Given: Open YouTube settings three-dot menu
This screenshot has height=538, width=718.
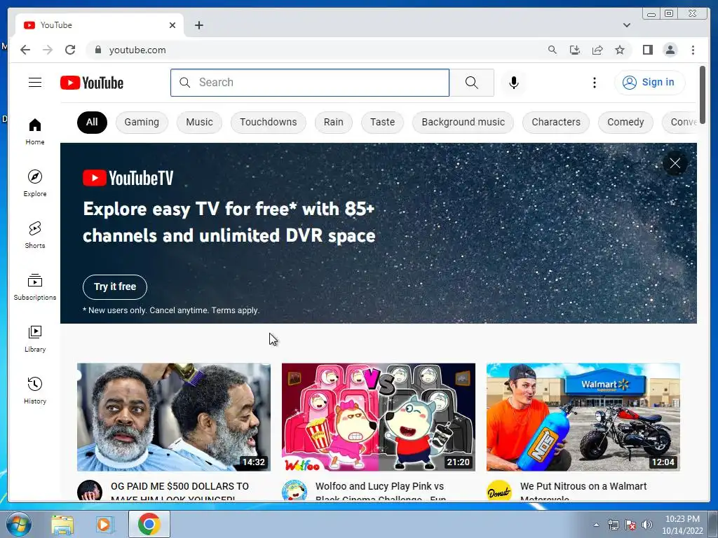Looking at the screenshot, I should [x=595, y=83].
